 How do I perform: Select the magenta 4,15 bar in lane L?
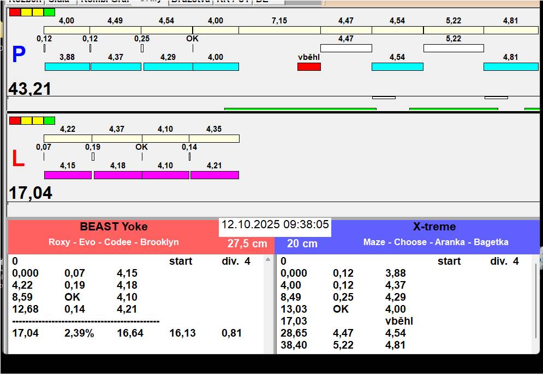click(x=68, y=175)
